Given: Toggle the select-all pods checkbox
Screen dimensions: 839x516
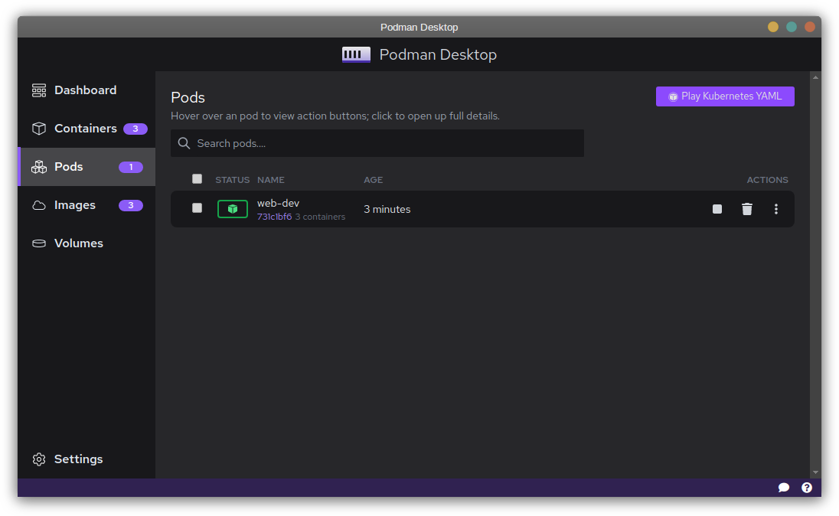Looking at the screenshot, I should (x=198, y=179).
